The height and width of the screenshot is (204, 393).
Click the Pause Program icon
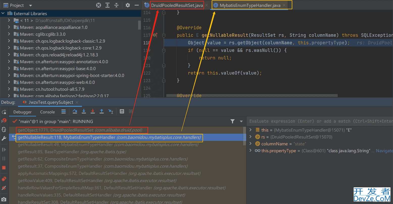pos(4,159)
